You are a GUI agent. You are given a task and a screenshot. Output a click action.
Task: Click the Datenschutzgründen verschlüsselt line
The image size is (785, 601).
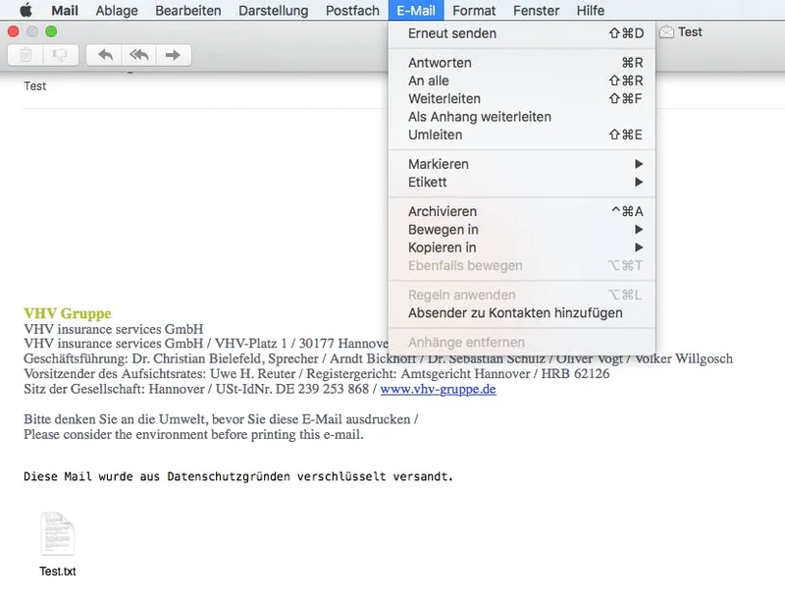coord(238,476)
